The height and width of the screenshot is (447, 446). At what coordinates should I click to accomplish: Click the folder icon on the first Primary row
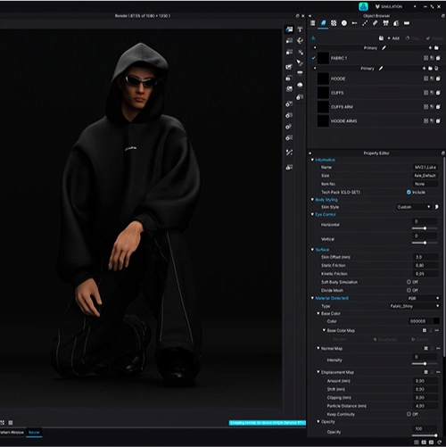[436, 48]
